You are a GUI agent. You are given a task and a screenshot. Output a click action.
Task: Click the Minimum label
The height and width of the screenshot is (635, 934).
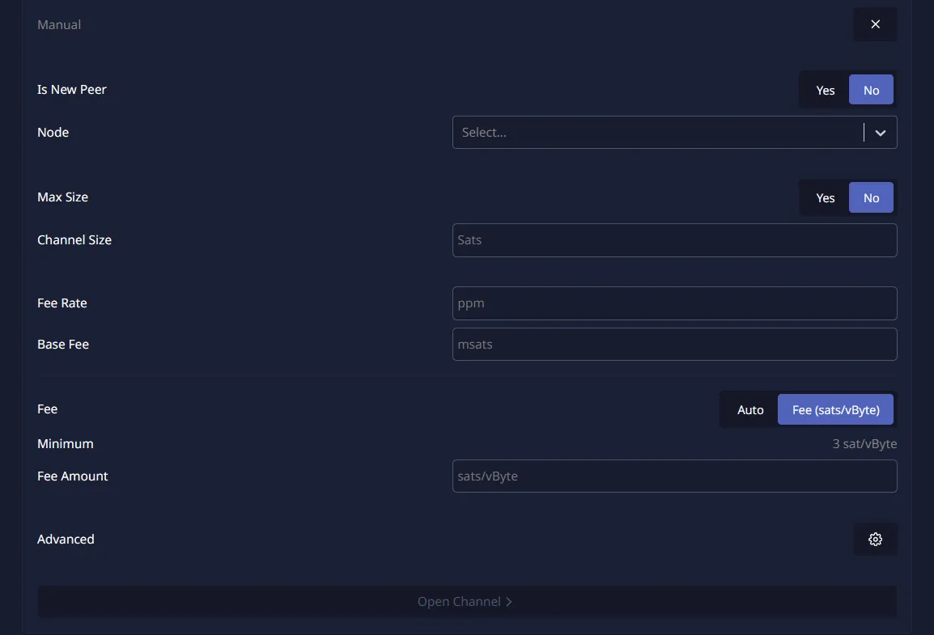[65, 444]
